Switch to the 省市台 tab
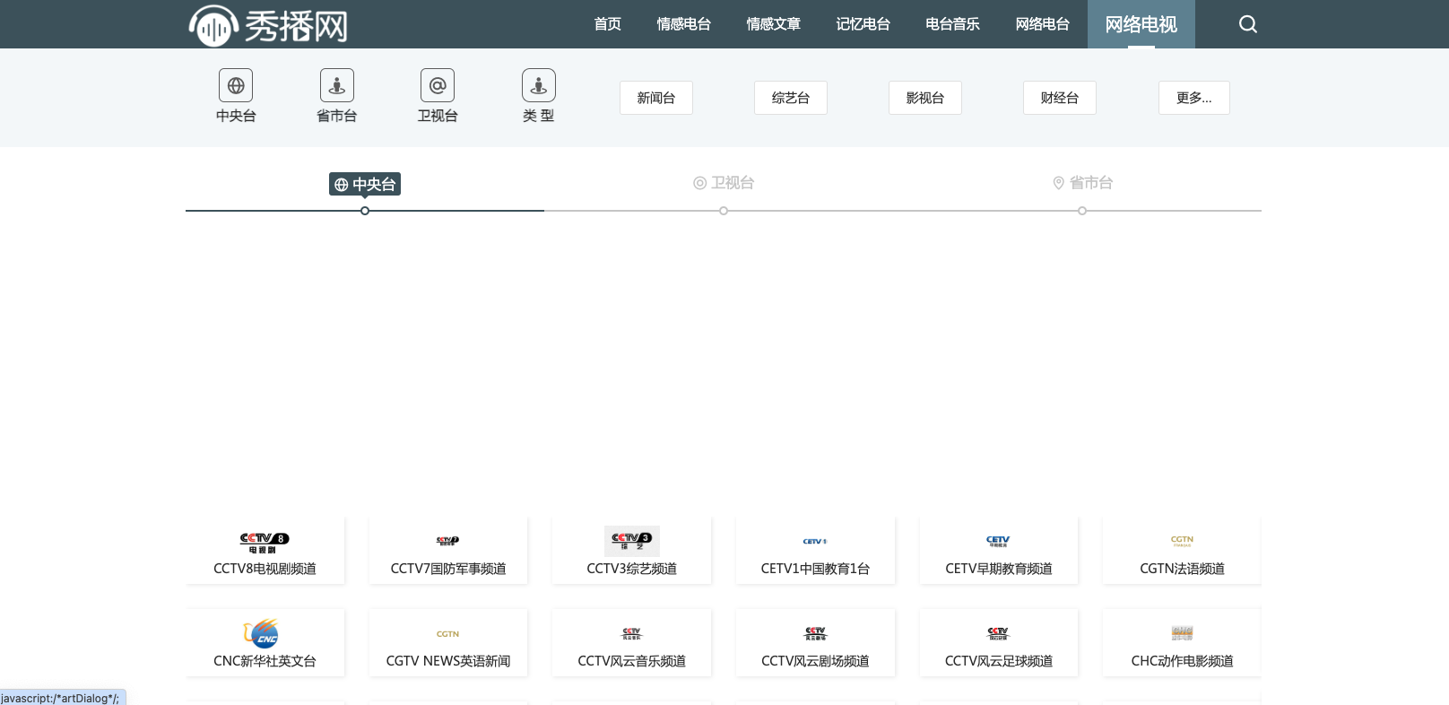Image resolution: width=1449 pixels, height=705 pixels. click(x=1082, y=183)
